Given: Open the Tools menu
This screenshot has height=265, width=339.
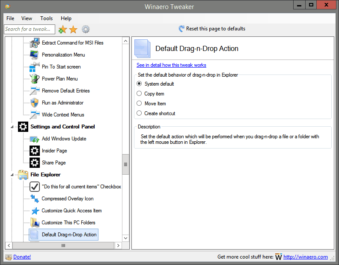Looking at the screenshot, I should [x=46, y=18].
